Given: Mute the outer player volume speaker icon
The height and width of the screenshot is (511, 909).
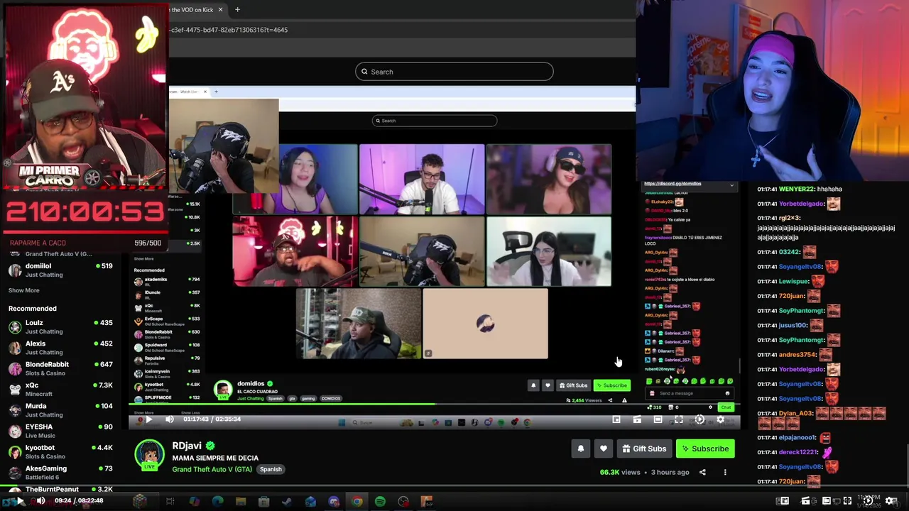Looking at the screenshot, I should tap(40, 500).
